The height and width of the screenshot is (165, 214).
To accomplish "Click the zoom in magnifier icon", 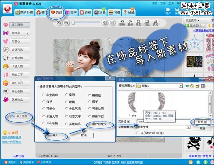I will point(59,23).
